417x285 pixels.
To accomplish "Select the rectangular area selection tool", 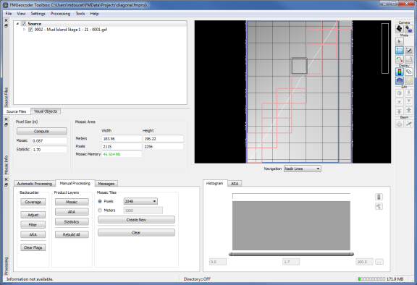I will [399, 50].
